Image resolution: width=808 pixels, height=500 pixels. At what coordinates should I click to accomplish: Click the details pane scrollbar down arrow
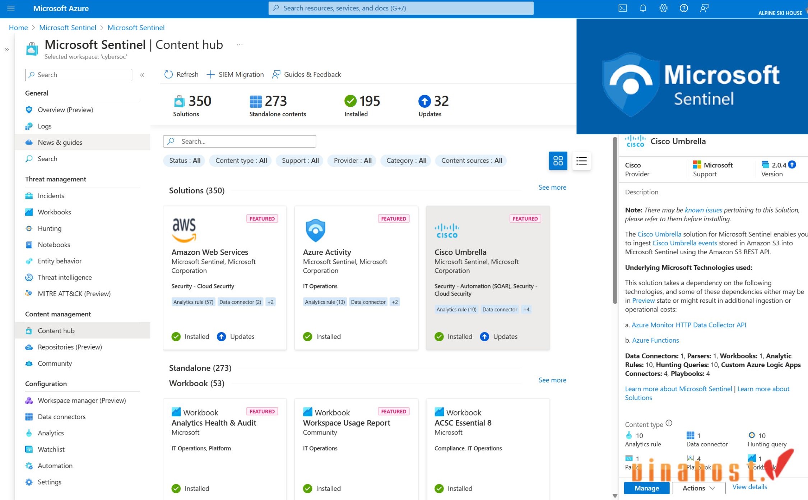(x=615, y=496)
